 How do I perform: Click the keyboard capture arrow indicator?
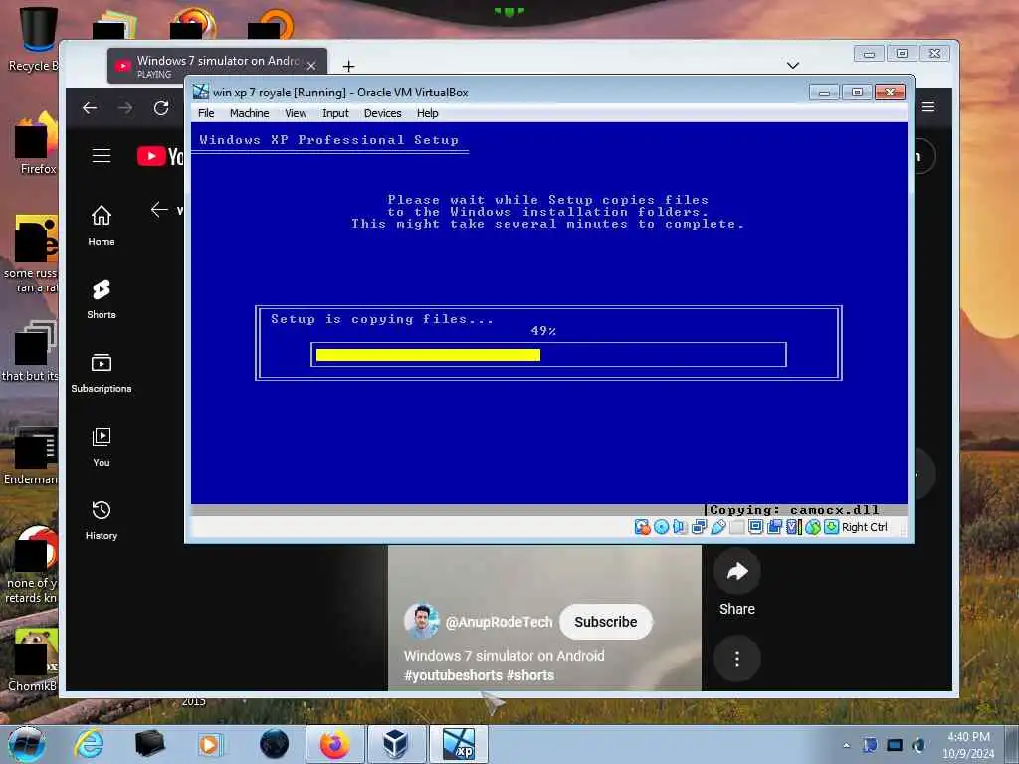point(831,527)
